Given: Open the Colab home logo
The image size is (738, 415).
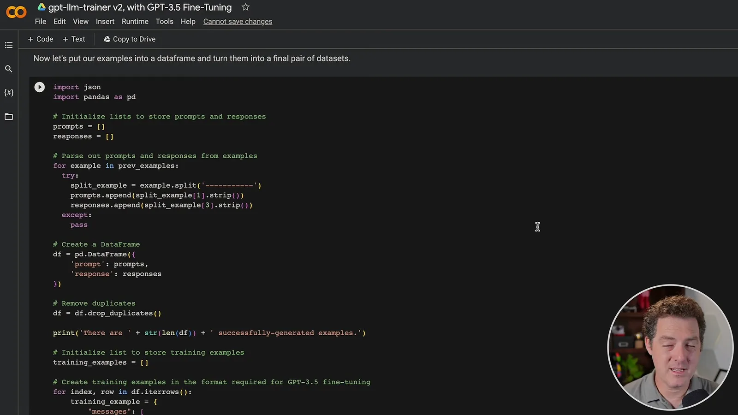Looking at the screenshot, I should click(16, 12).
